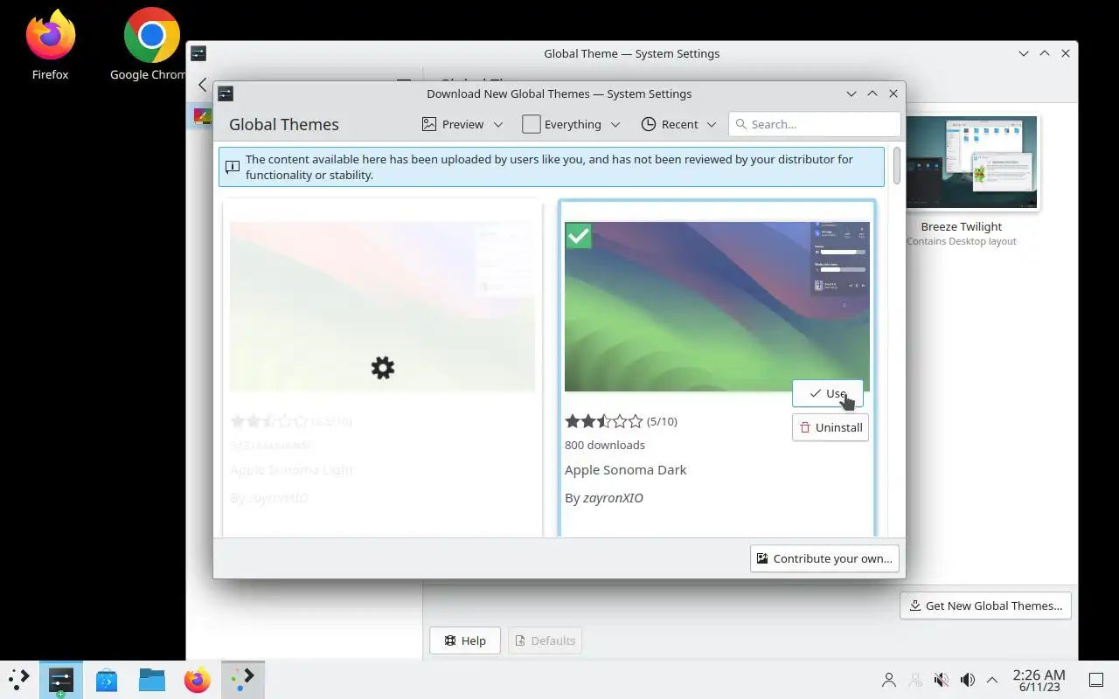Click the muted microphone tray icon
This screenshot has width=1119, height=699.
click(942, 679)
